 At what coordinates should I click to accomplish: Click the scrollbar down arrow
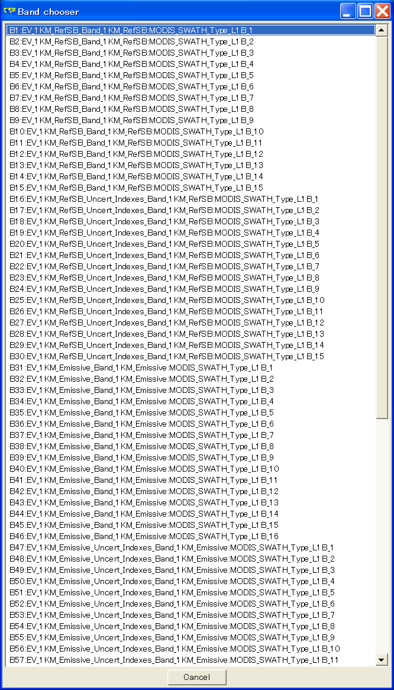382,659
